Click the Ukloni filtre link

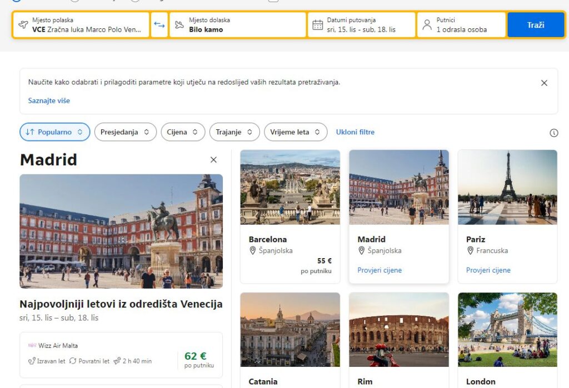[x=355, y=132]
